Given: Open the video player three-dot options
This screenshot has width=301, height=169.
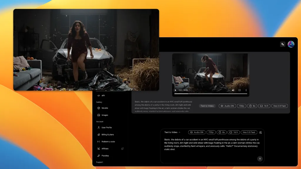Looking at the screenshot, I should click(x=246, y=90).
